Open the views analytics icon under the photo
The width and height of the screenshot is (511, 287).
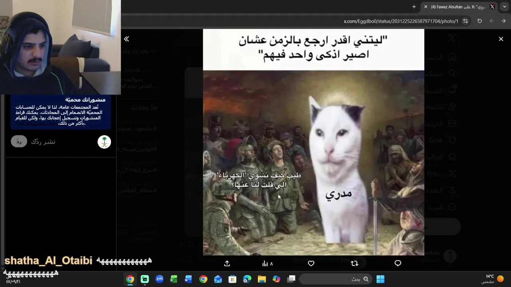tap(267, 263)
